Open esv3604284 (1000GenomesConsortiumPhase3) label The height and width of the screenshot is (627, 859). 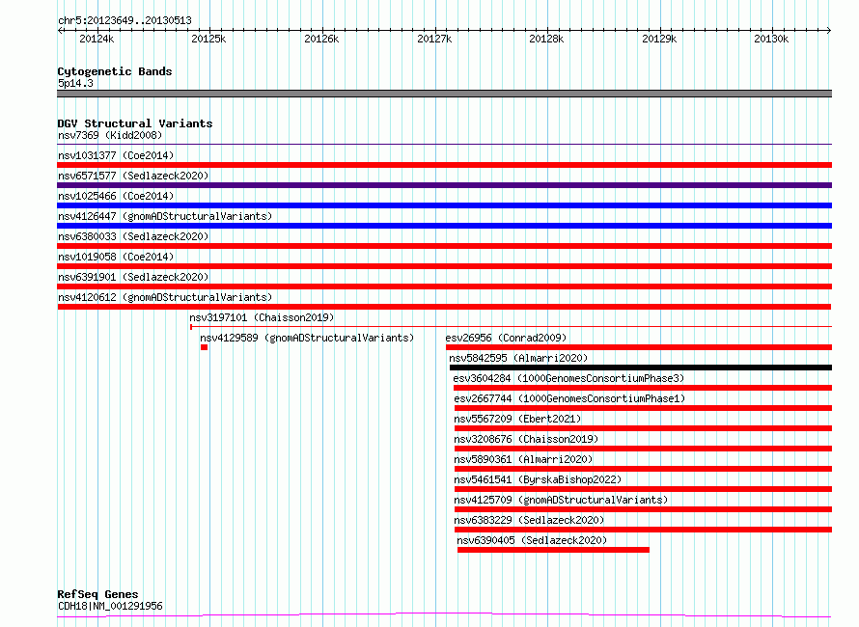point(568,378)
